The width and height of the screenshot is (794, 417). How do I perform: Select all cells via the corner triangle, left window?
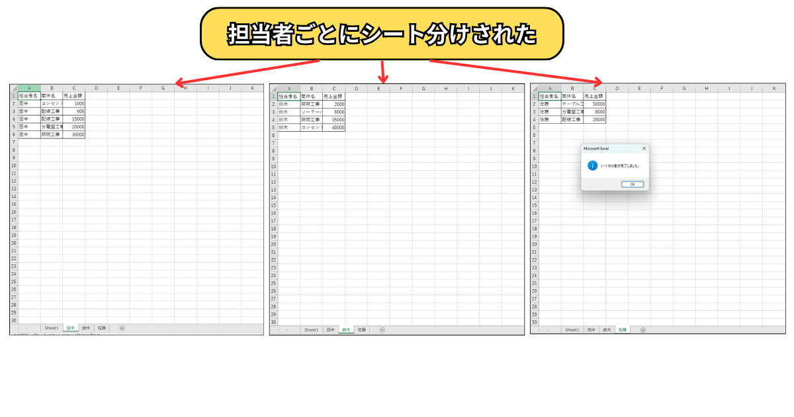(x=16, y=87)
